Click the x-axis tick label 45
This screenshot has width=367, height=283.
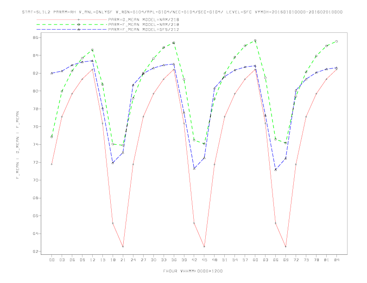(x=204, y=260)
